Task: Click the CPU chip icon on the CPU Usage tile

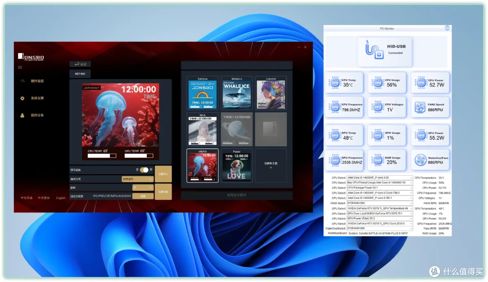Action: point(378,83)
